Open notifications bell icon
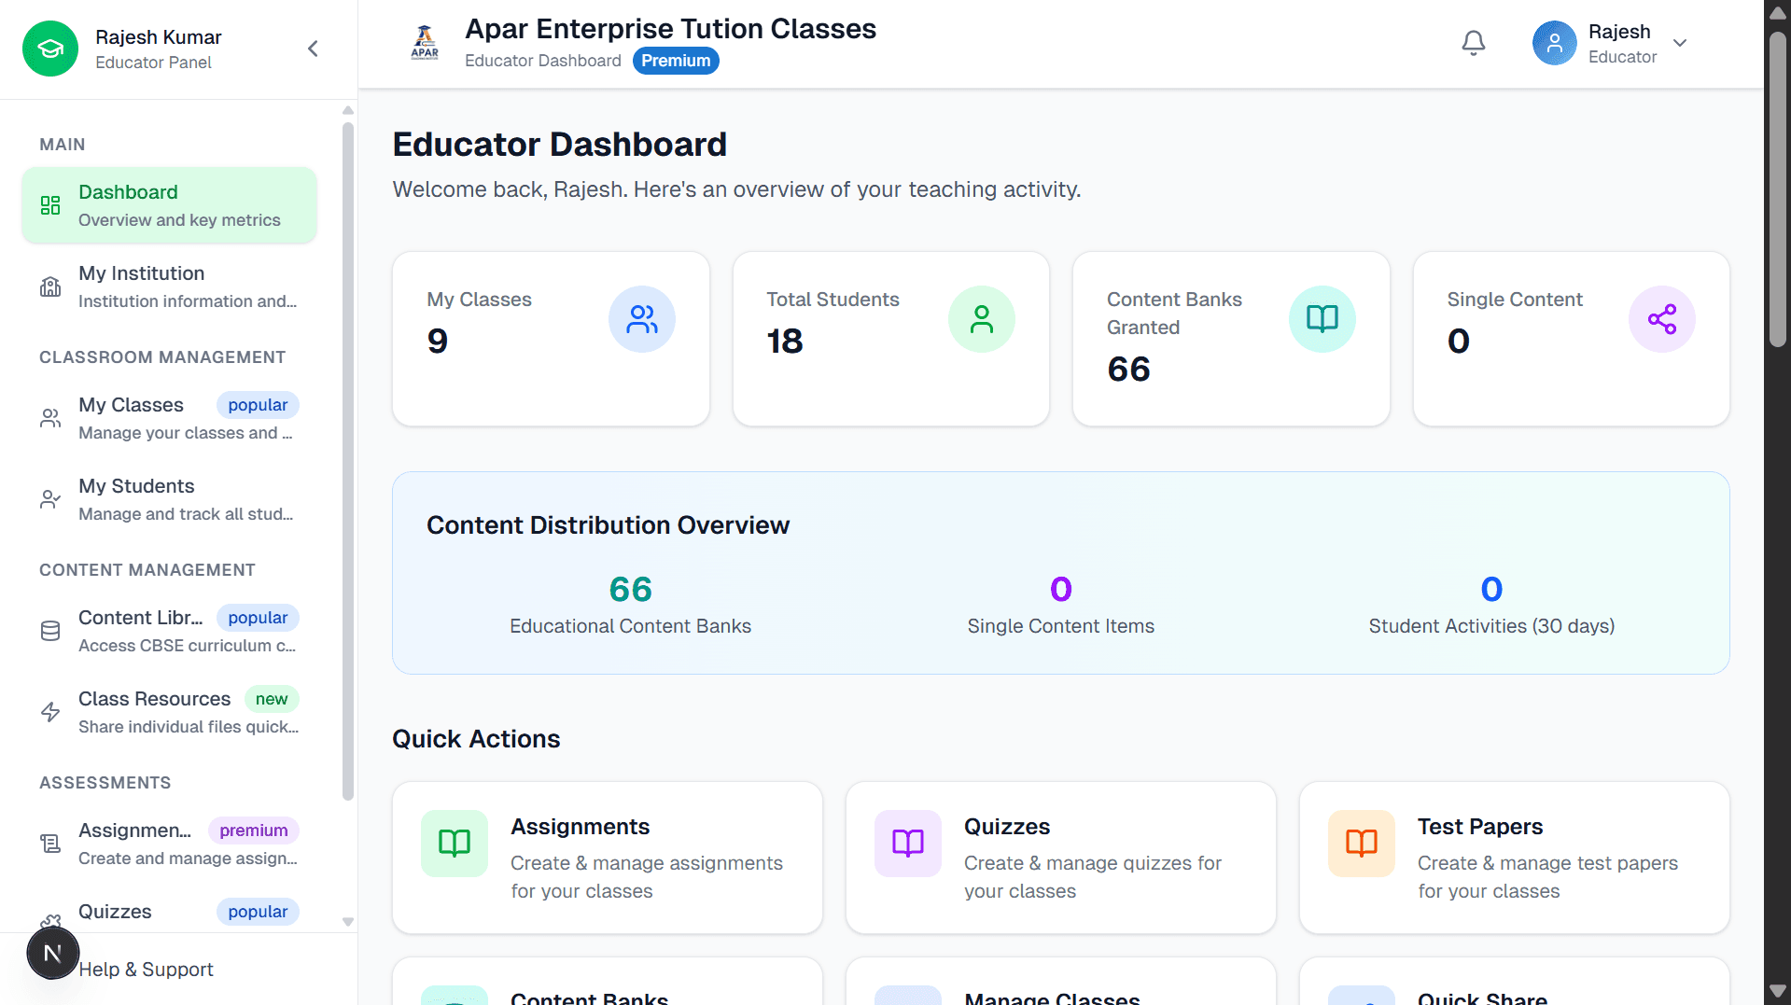Screen dimensions: 1791x1005 click(x=1474, y=43)
